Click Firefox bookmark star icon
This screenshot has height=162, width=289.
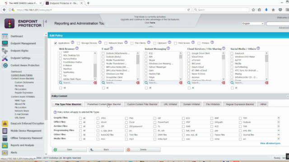pos(253,10)
